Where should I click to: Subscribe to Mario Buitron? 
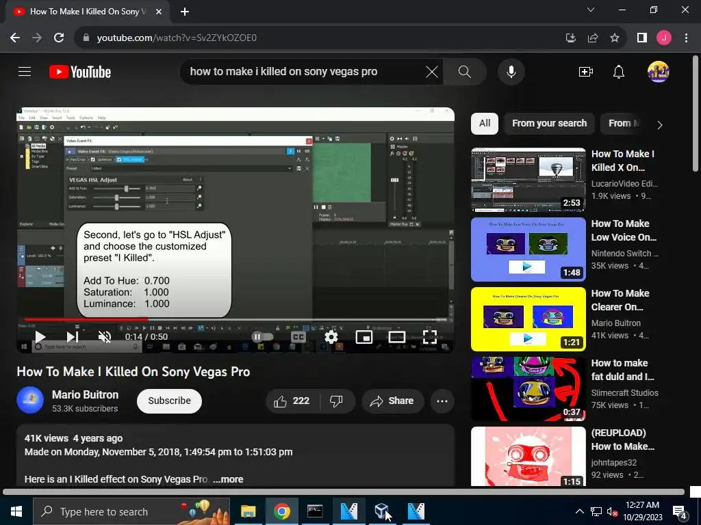(169, 401)
